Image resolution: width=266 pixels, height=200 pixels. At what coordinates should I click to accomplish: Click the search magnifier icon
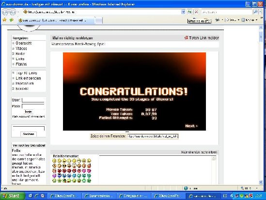[255, 12]
